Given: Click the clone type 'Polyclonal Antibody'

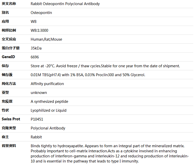Looking at the screenshot, I should pyautogui.click(x=48, y=128).
